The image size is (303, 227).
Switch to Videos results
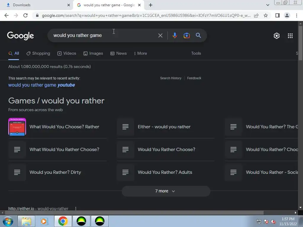[x=67, y=53]
